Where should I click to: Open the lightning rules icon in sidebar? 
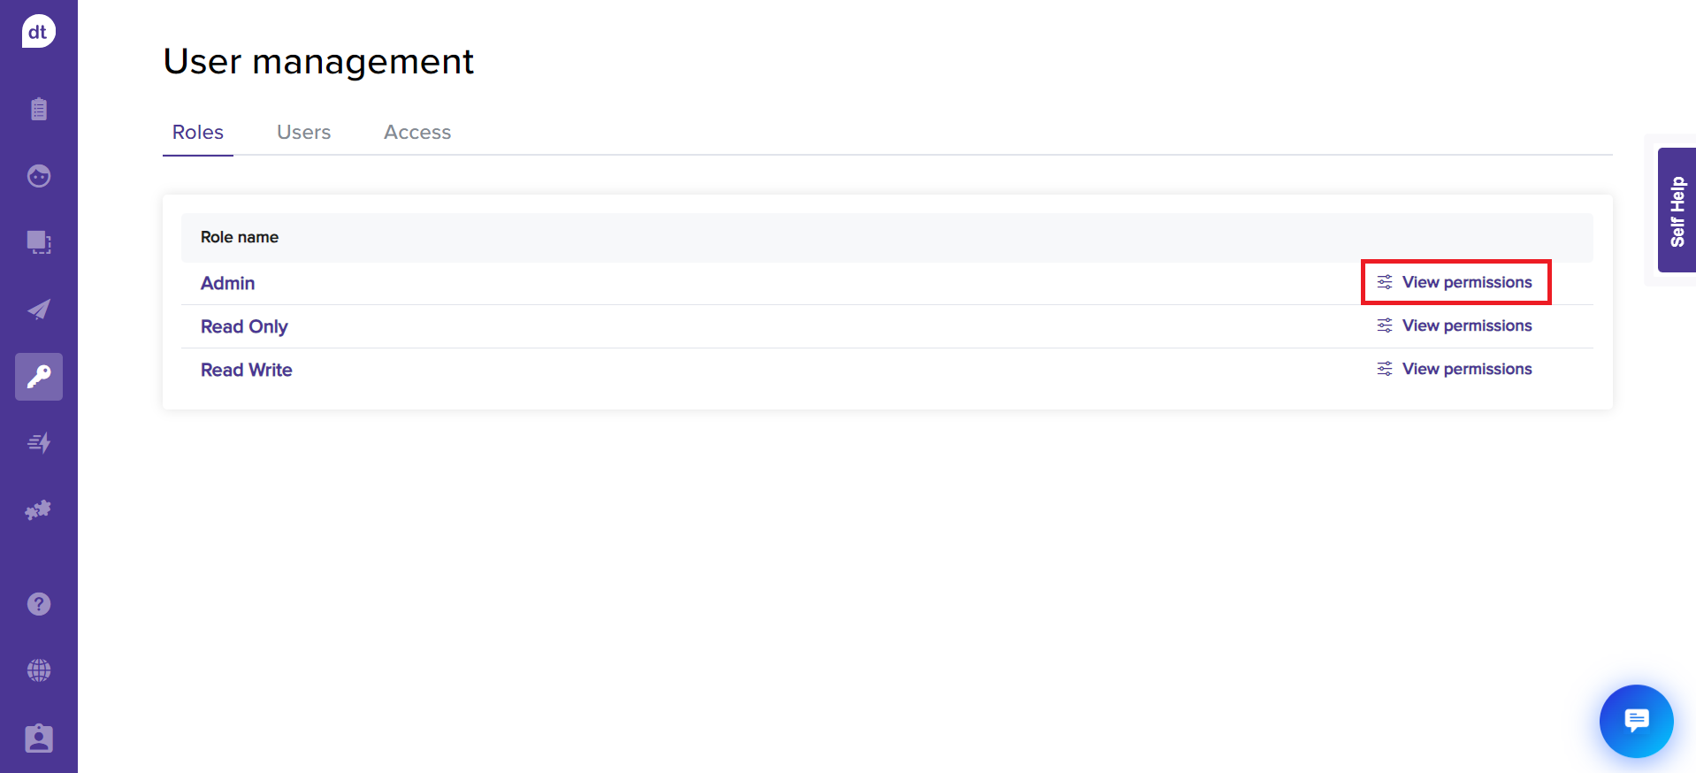point(38,443)
